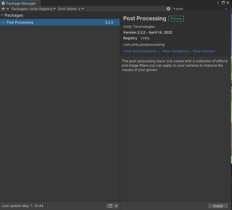
Task: Clear the search text with X icon
Action: point(226,9)
